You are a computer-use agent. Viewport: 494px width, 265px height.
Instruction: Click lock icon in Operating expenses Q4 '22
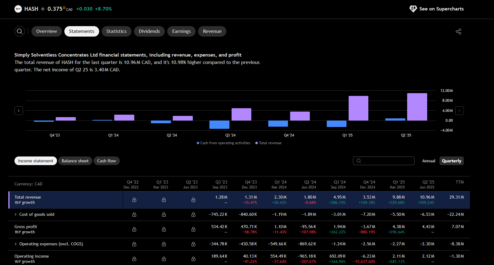pos(134,244)
